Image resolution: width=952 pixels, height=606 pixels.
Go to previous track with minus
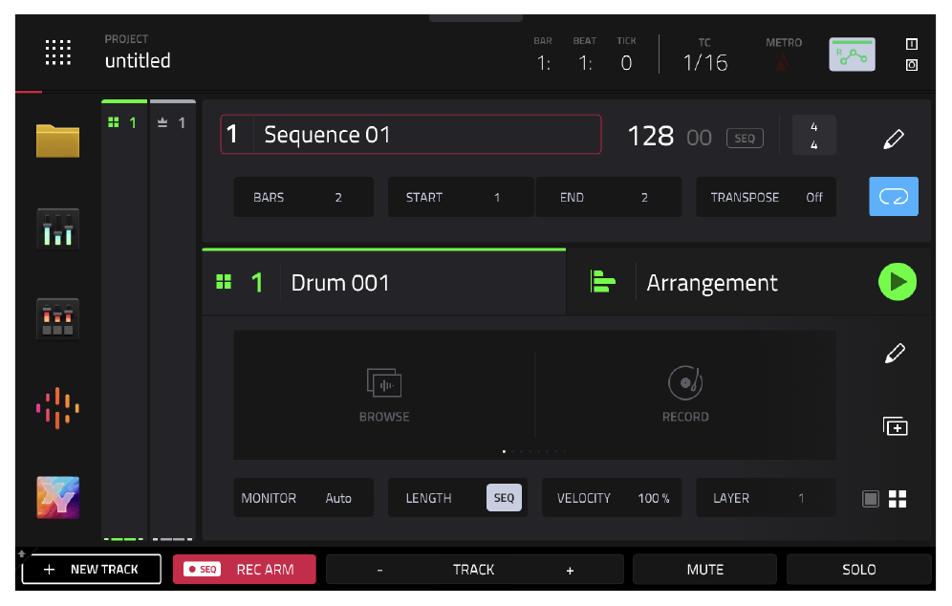pos(380,571)
